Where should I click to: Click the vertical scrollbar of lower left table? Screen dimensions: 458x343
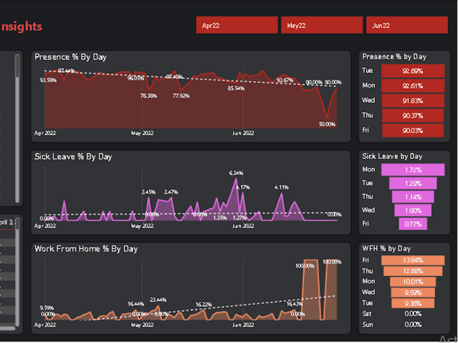17,272
